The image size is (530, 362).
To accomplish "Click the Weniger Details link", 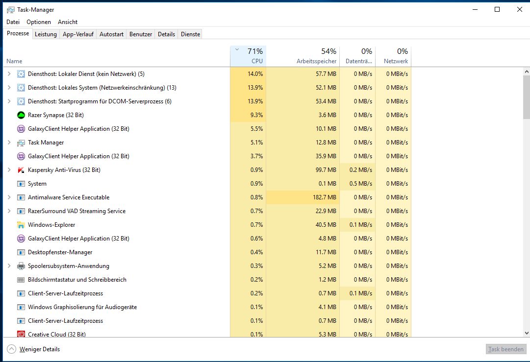I will (x=40, y=349).
